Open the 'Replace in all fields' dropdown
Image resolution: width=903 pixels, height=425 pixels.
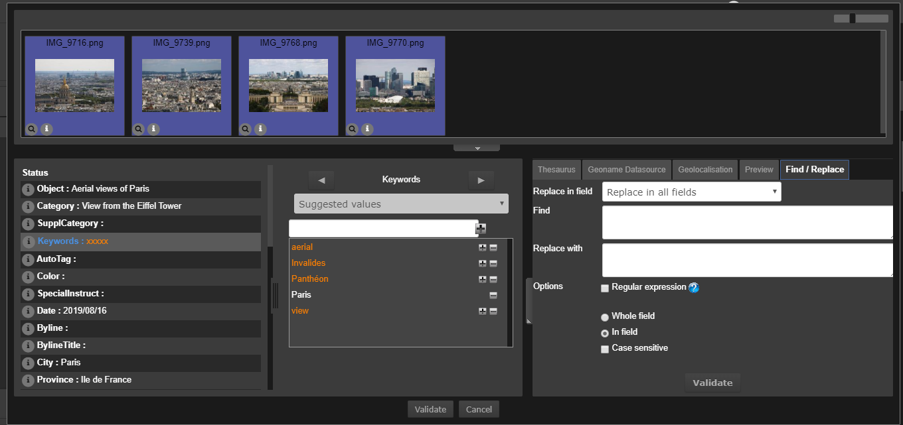pyautogui.click(x=691, y=192)
